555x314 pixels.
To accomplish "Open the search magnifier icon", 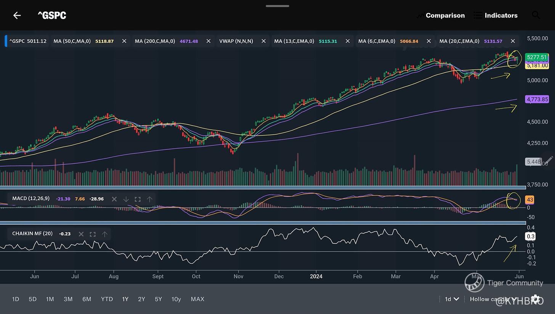I will click(536, 15).
